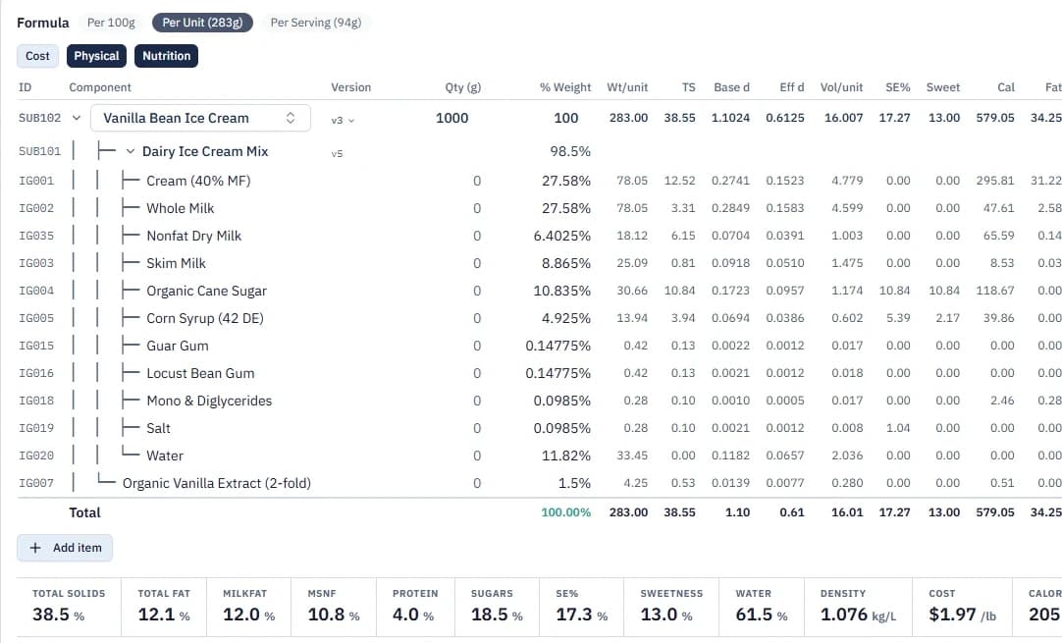Select the Organic Cane Sugar row
The width and height of the screenshot is (1062, 643).
[539, 291]
